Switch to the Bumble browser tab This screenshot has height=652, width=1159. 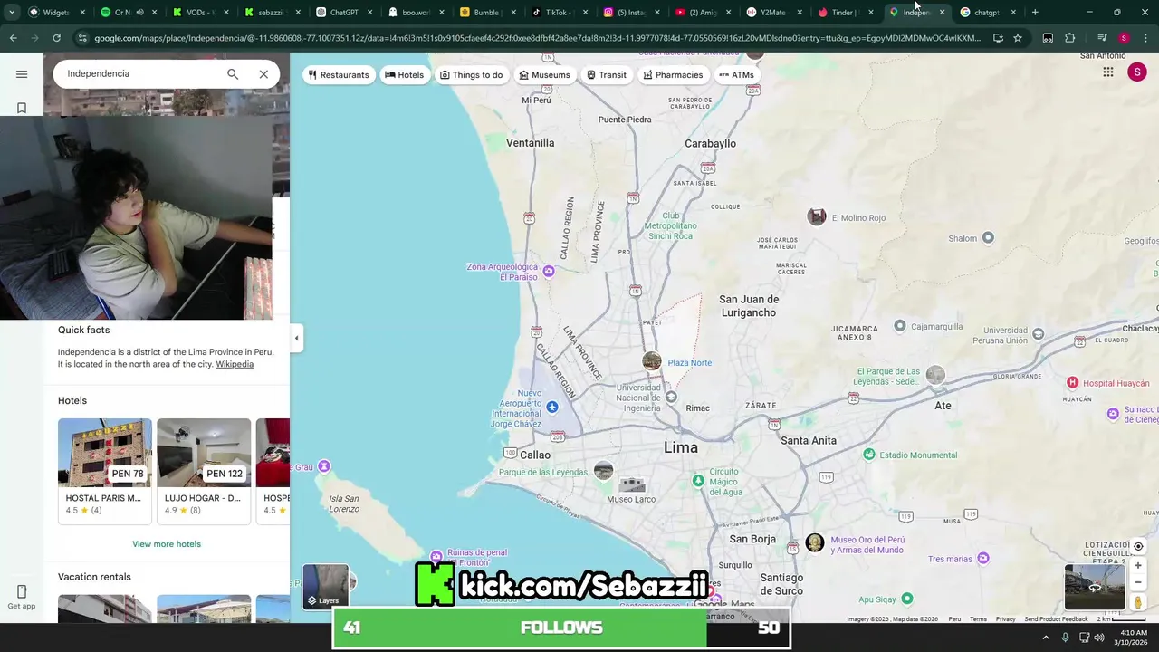(x=485, y=13)
